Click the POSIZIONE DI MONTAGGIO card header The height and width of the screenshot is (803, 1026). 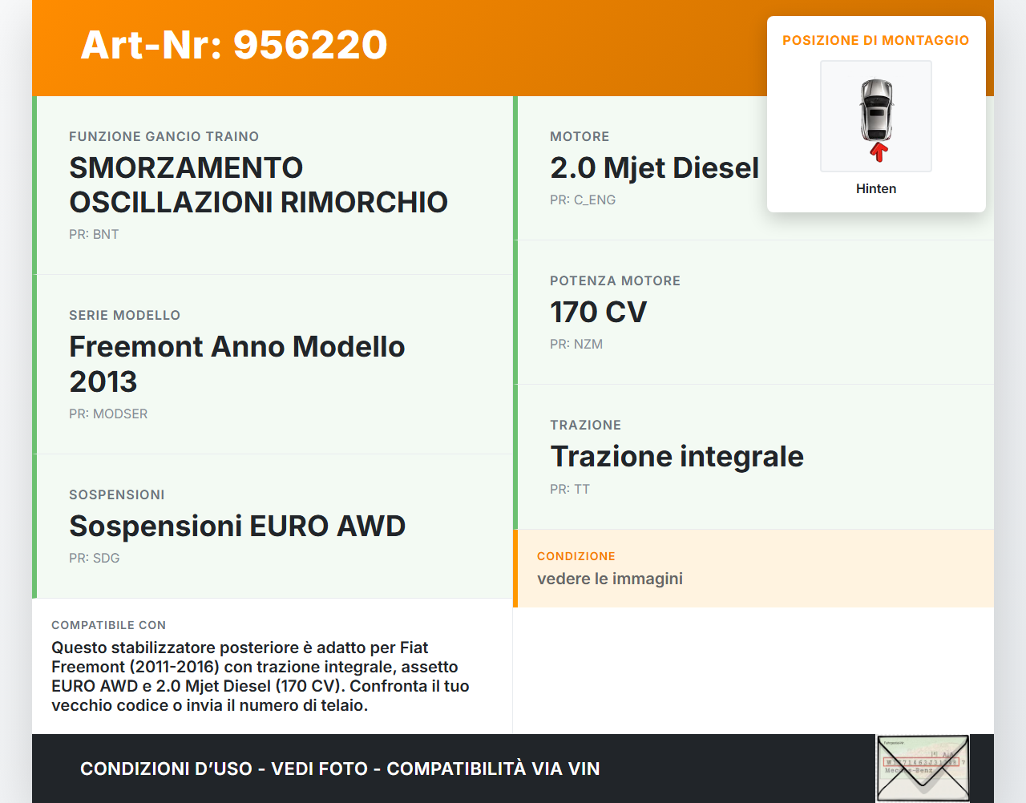tap(876, 39)
